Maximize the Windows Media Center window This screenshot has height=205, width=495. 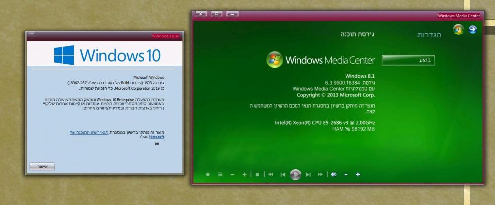click(217, 14)
